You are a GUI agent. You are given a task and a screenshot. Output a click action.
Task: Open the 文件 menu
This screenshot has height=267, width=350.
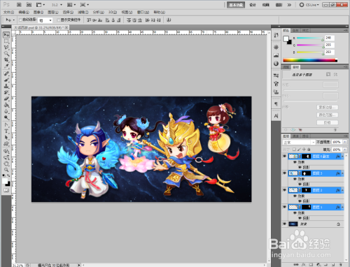[x=8, y=12]
